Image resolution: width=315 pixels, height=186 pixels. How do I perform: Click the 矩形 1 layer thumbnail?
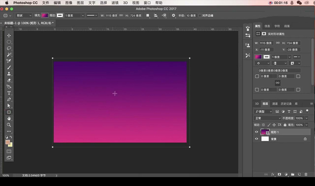(265, 132)
